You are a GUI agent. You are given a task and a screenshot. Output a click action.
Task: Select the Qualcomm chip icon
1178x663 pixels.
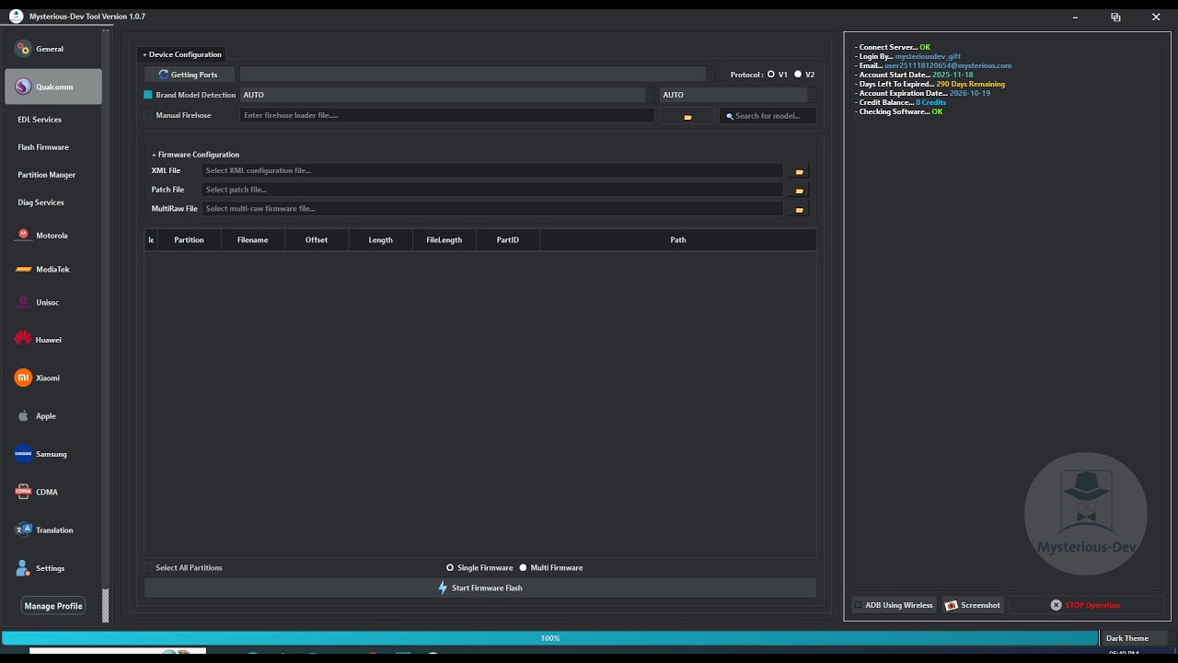[x=23, y=87]
